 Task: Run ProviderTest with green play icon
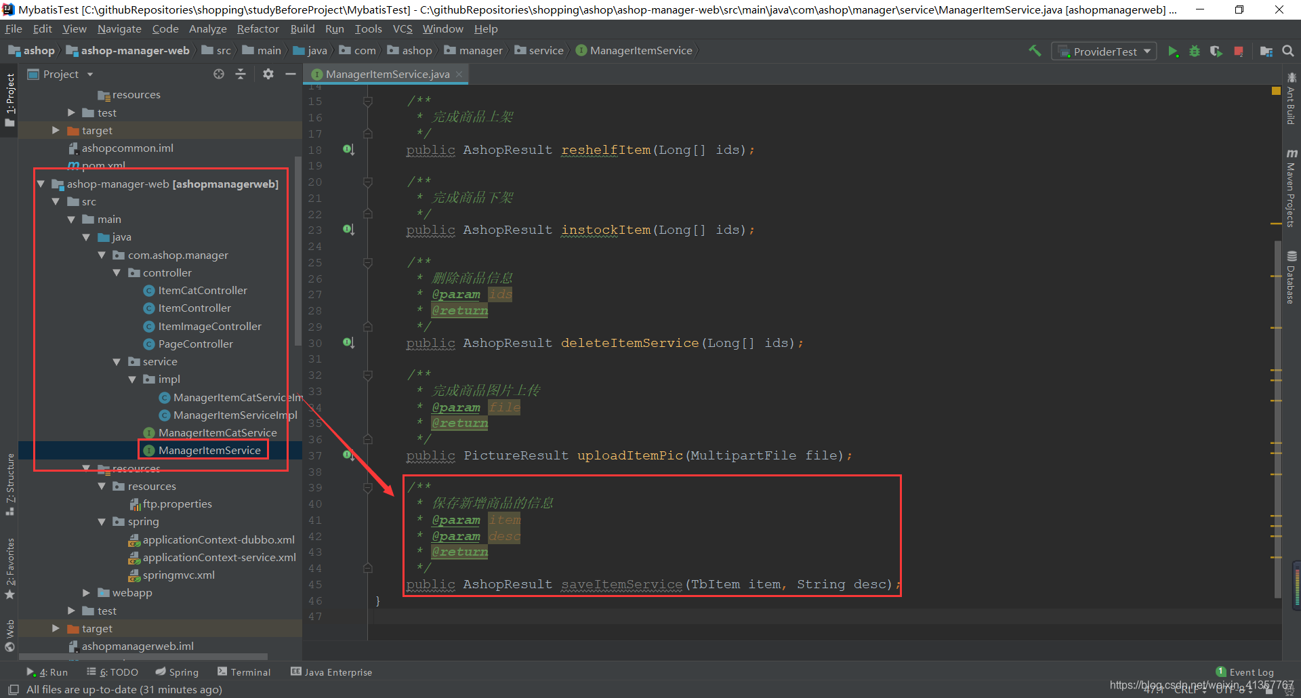click(x=1173, y=52)
